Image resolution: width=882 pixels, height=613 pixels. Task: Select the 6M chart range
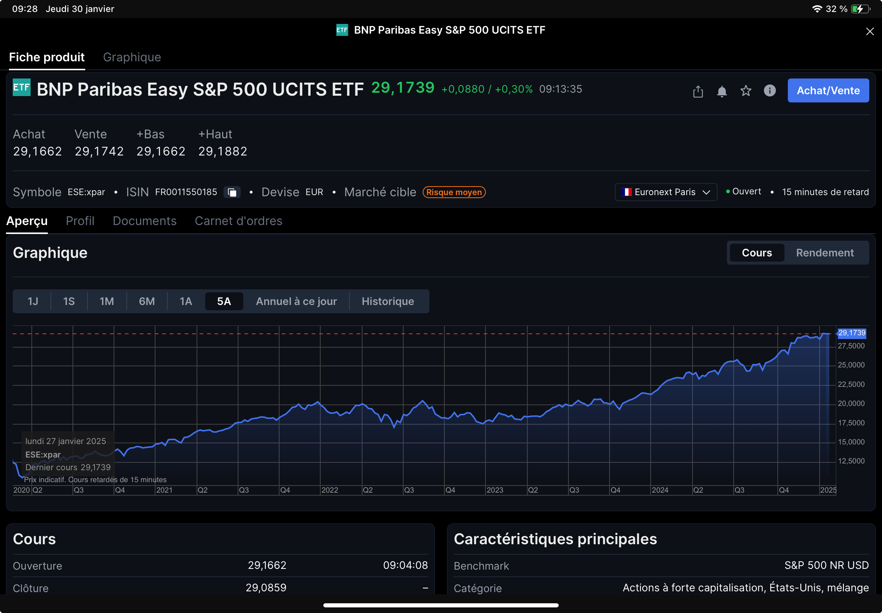[x=147, y=302]
